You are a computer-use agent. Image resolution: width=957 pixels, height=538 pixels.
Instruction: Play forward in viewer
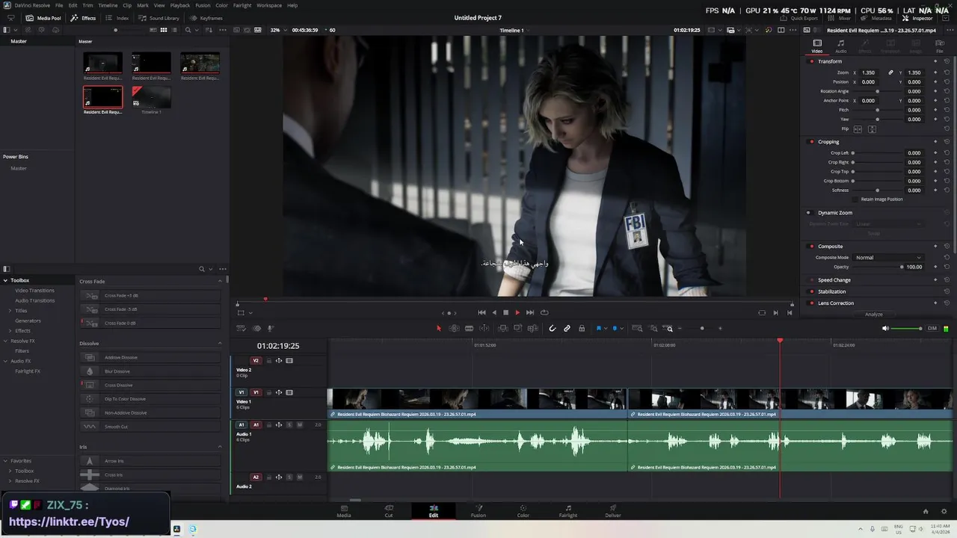[x=517, y=312]
